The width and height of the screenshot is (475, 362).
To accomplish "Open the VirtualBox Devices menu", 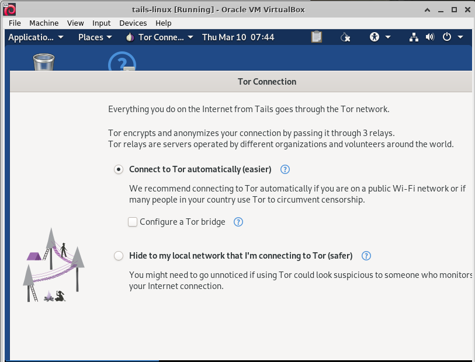I will pyautogui.click(x=133, y=23).
